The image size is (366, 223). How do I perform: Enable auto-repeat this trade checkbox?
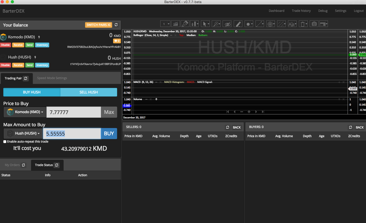click(5, 142)
